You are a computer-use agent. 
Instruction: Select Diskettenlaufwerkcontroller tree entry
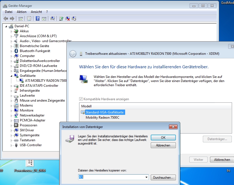[x=40, y=61]
